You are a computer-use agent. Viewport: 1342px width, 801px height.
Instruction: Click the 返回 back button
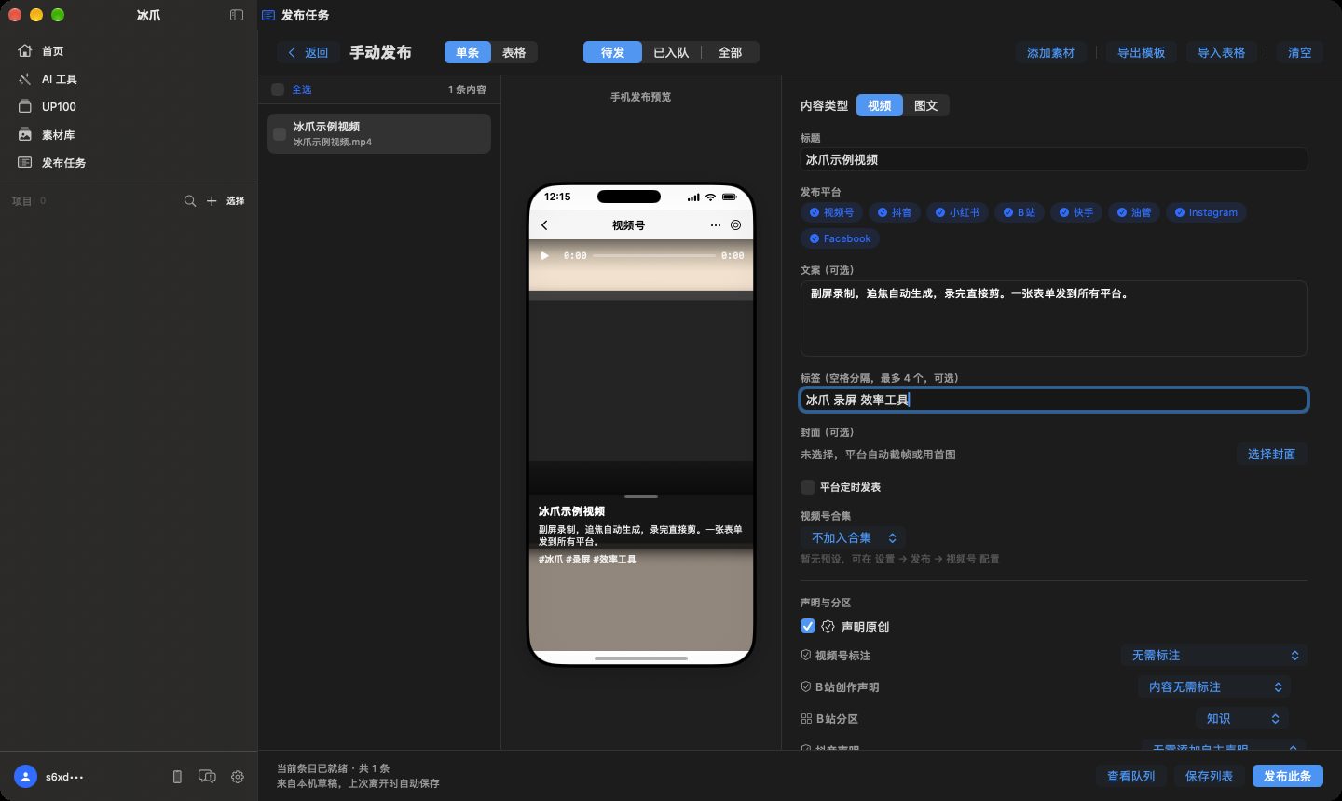(308, 52)
